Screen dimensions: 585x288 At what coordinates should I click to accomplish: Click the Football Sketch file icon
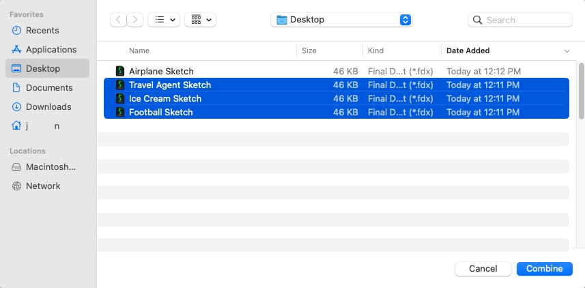119,113
